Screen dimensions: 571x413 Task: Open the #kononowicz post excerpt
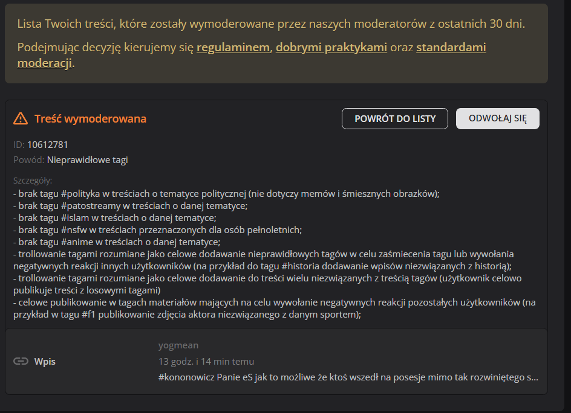(348, 377)
